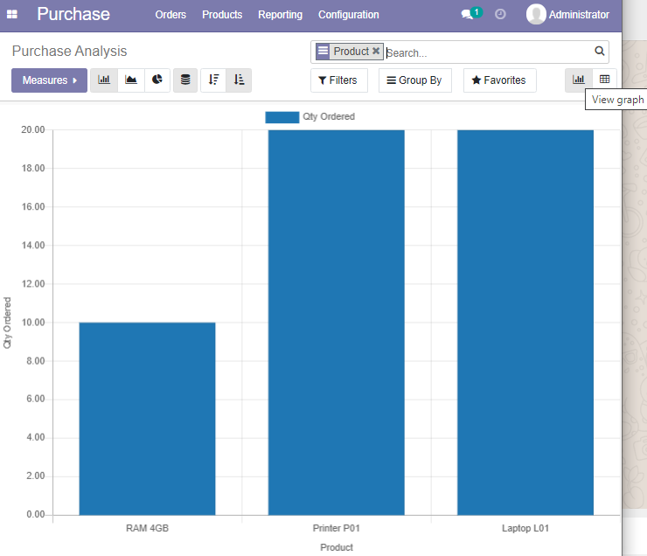Click the Printer P01 axis label
The height and width of the screenshot is (556, 647).
(337, 528)
